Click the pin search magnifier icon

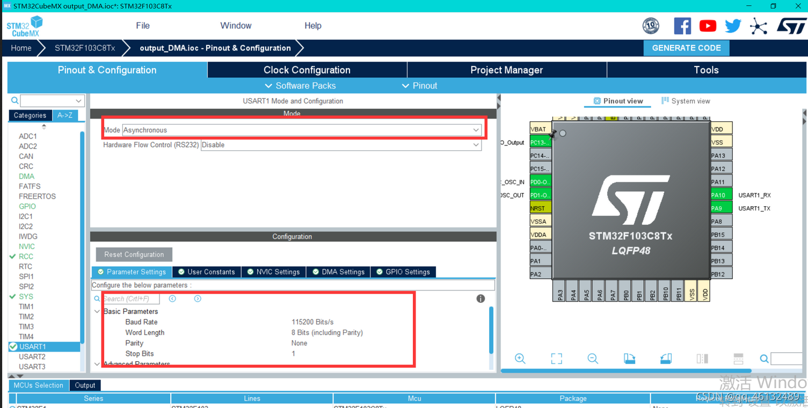click(x=764, y=359)
